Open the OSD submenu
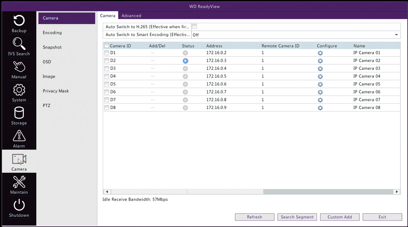Image resolution: width=408 pixels, height=227 pixels. click(x=47, y=62)
